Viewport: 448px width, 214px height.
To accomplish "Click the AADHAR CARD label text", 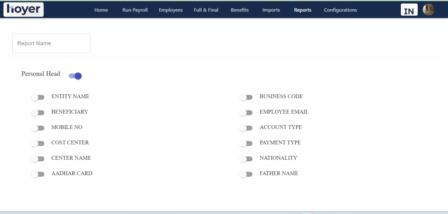I will click(x=72, y=173).
